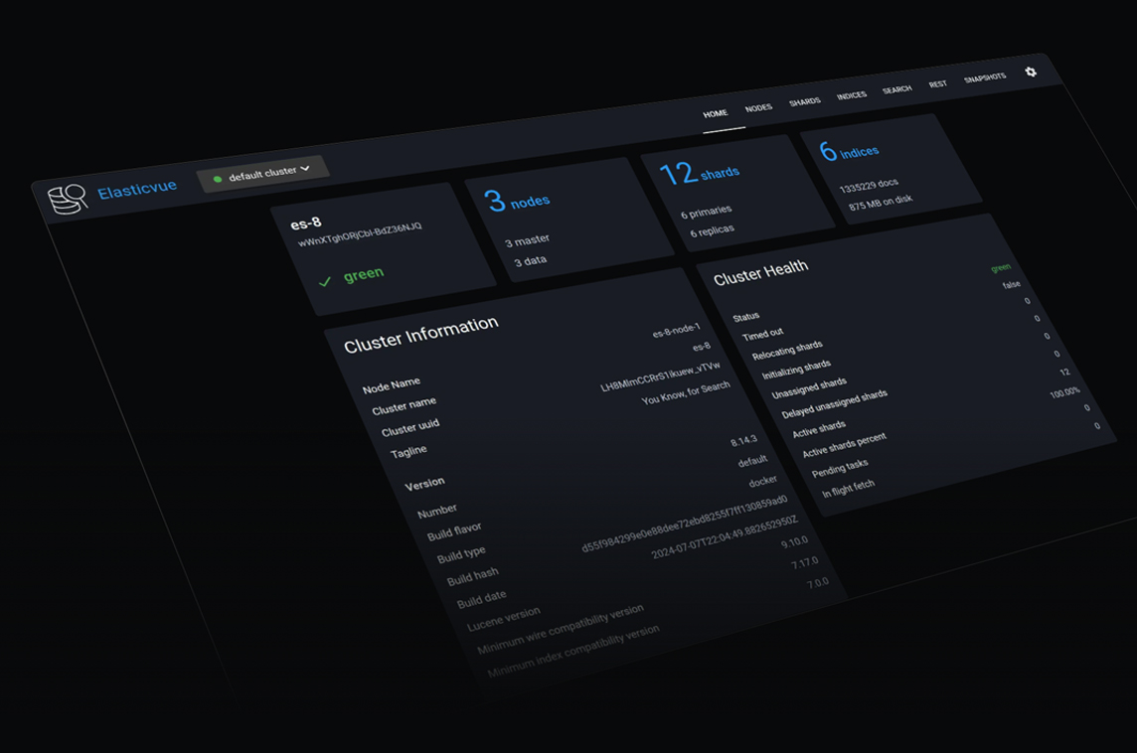Click the Lucene version label
This screenshot has width=1137, height=753.
[x=503, y=619]
